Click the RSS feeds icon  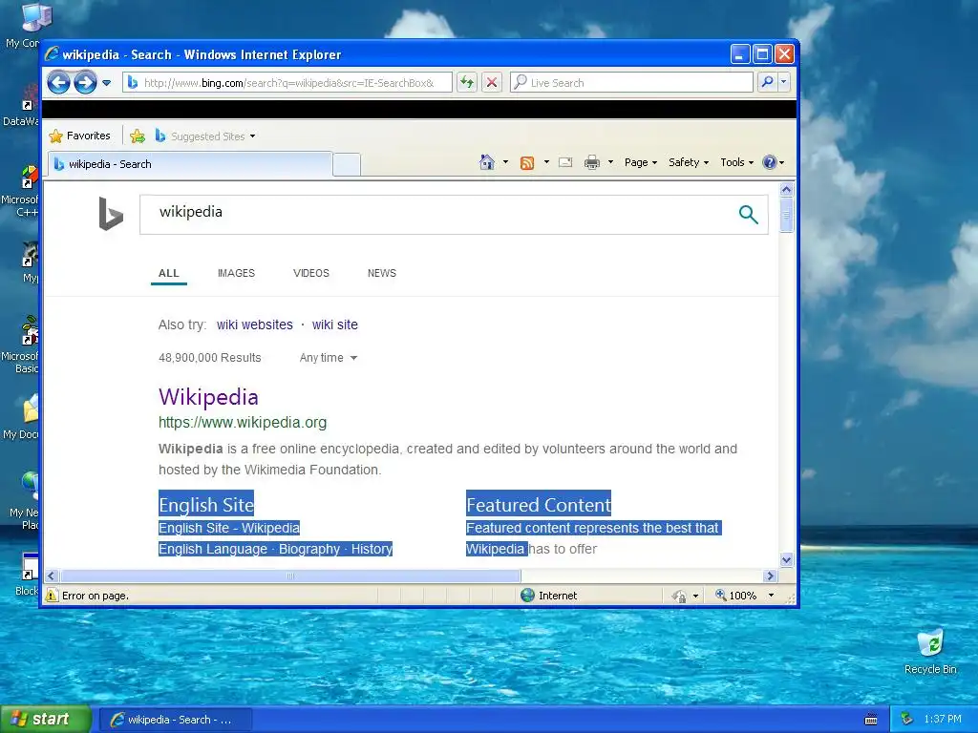(x=527, y=162)
